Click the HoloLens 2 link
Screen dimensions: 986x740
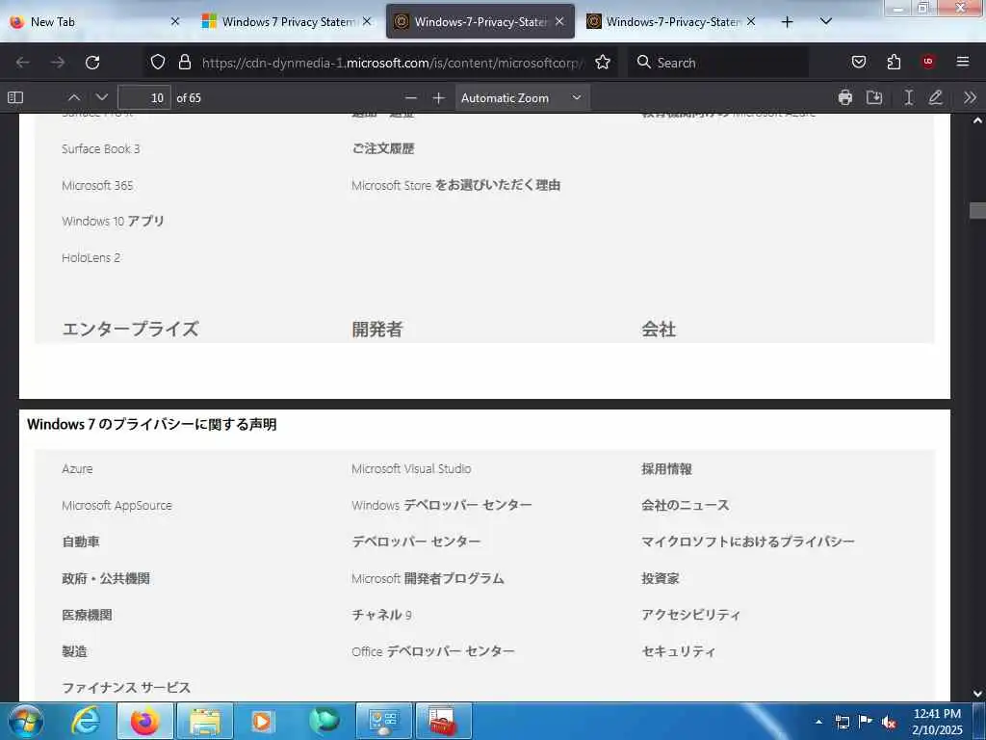pyautogui.click(x=91, y=258)
